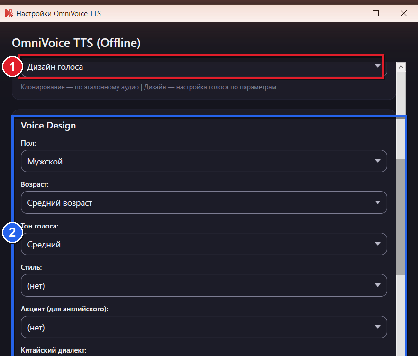The height and width of the screenshot is (356, 418).
Task: Click the Китайский диалект: label
Action: [x=54, y=350]
